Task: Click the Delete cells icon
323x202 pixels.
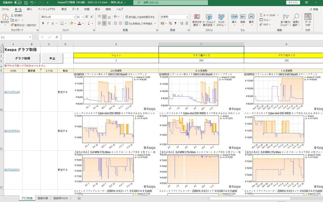Action: (243, 17)
